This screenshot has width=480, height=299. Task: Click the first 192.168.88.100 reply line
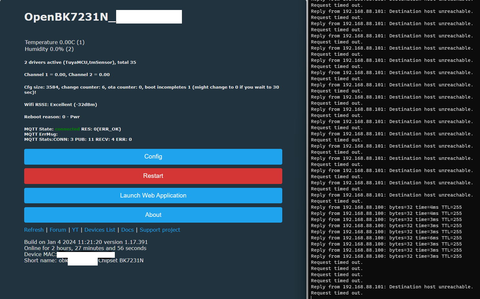(x=386, y=207)
